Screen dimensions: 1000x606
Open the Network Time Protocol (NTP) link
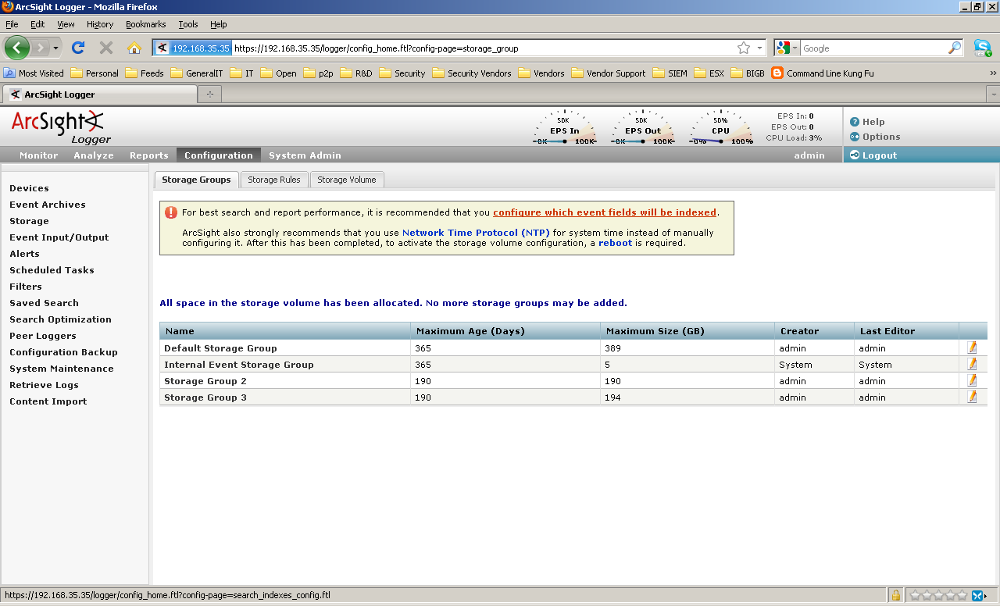[476, 233]
